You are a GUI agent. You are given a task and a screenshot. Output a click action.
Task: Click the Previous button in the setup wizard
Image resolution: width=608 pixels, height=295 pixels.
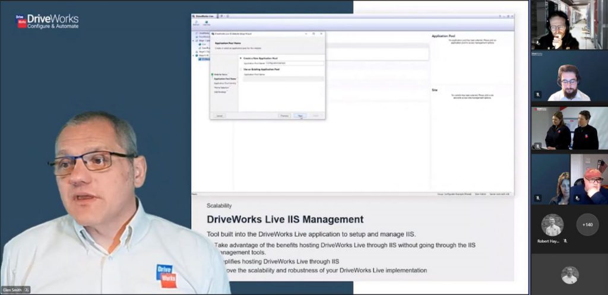pyautogui.click(x=284, y=116)
